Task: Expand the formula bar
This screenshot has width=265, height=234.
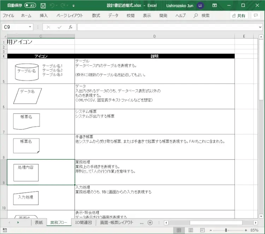Action: click(260, 27)
